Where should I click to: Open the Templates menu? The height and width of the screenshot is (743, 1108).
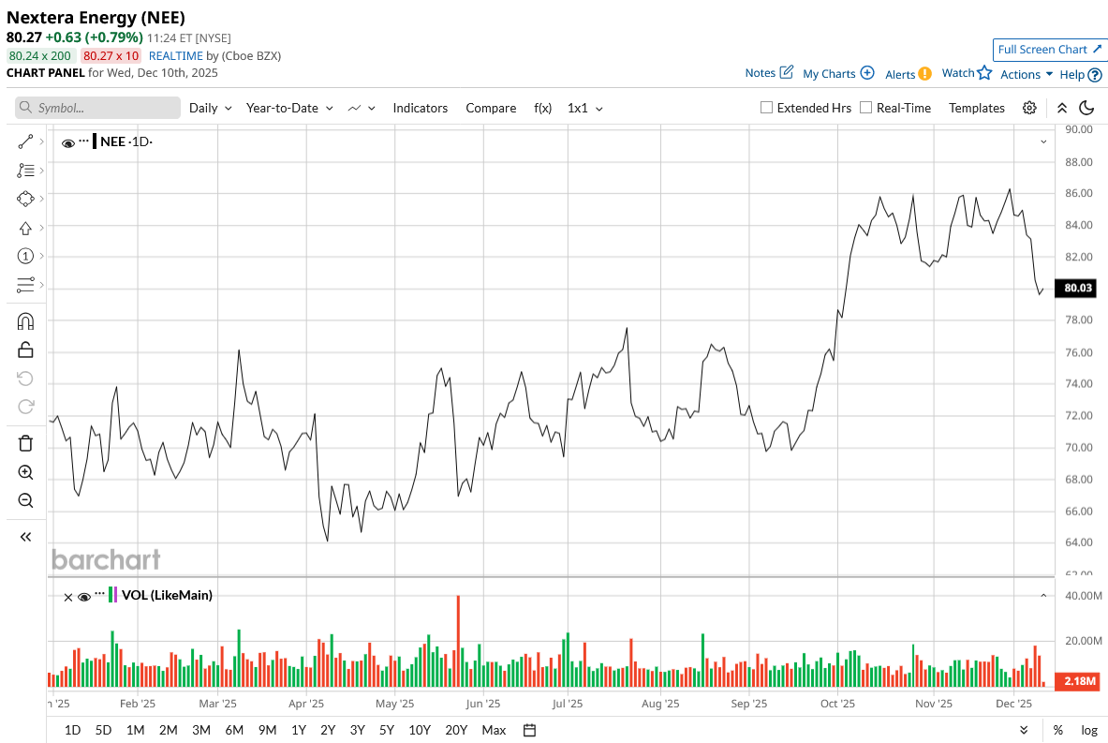pyautogui.click(x=977, y=108)
